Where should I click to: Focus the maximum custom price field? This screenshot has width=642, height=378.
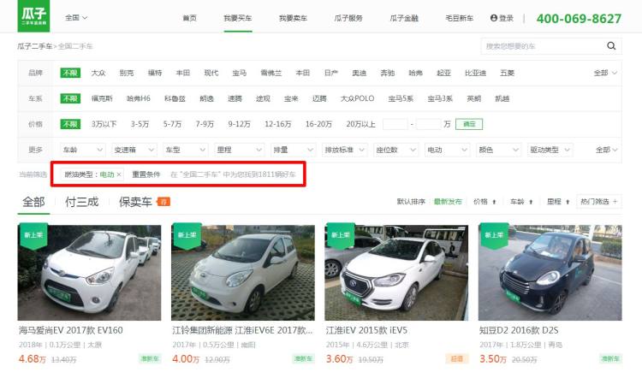tap(429, 124)
